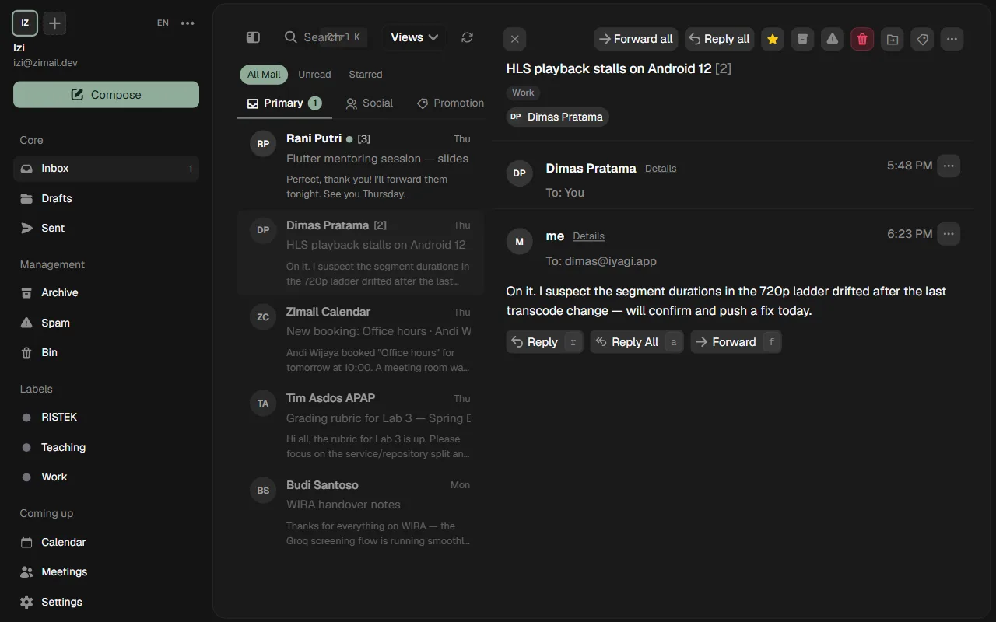Switch language via EN selector
This screenshot has height=622, width=996.
163,23
